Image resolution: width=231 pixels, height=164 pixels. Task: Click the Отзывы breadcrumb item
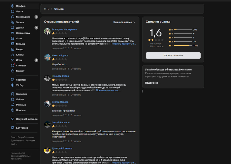pyautogui.click(x=59, y=9)
